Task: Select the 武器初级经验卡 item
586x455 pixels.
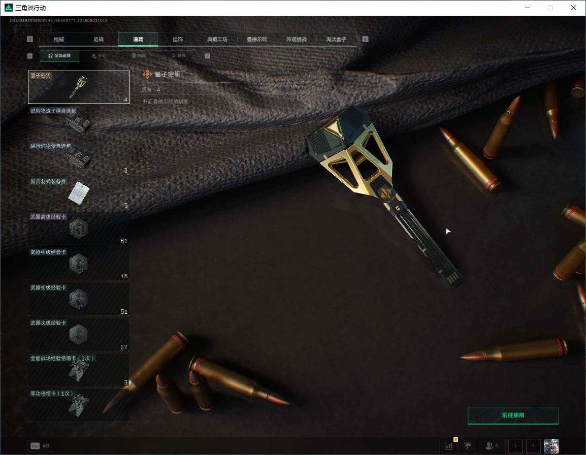Action: tap(79, 300)
